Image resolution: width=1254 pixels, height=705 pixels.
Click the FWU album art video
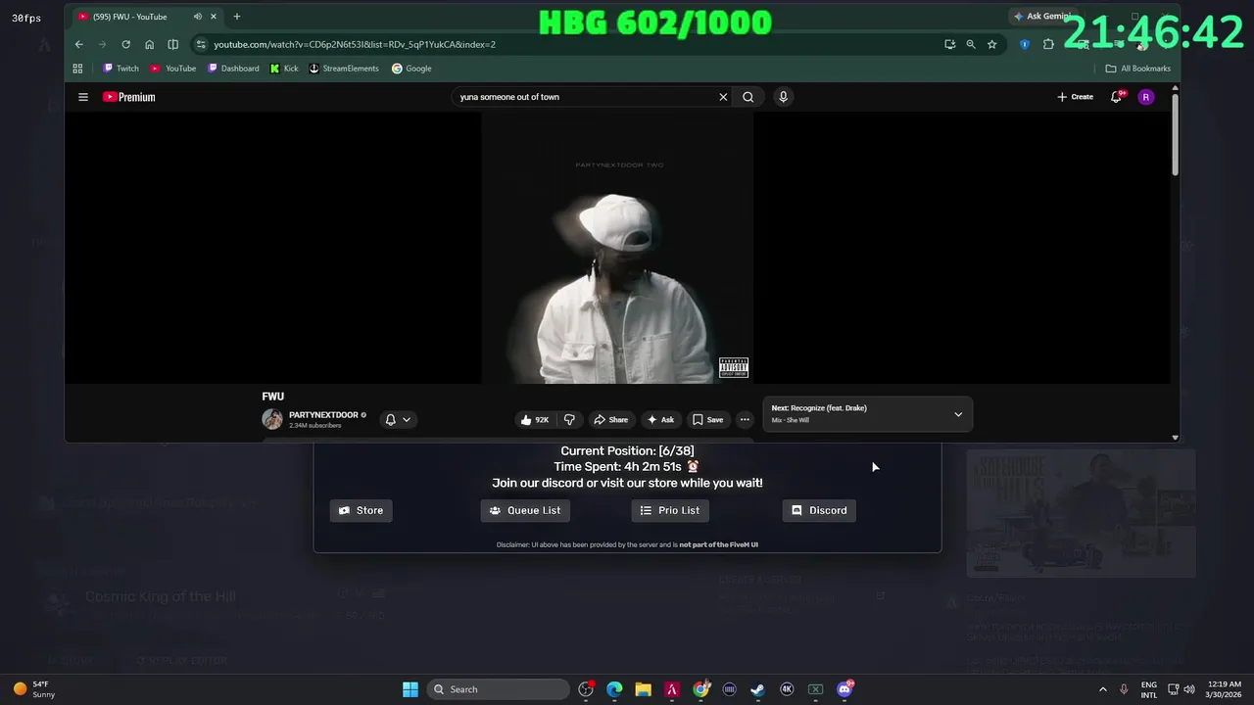coord(617,247)
